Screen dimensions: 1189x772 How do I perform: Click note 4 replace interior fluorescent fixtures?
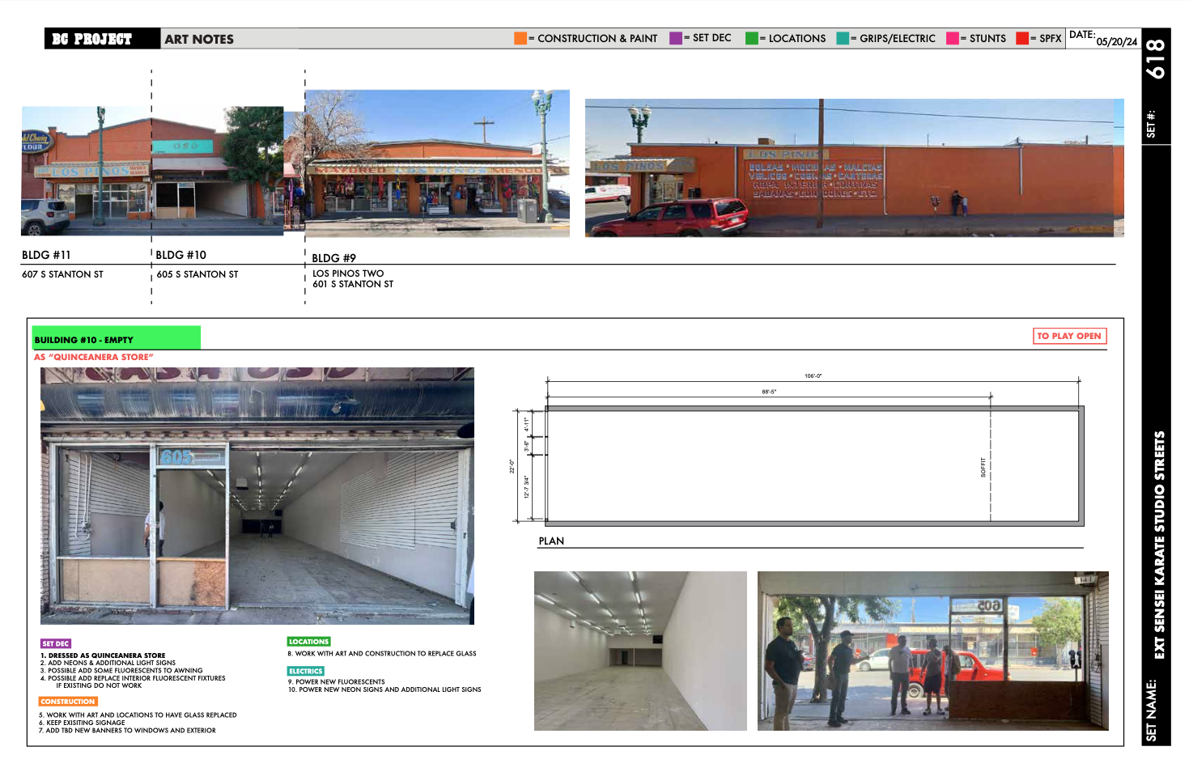[x=133, y=681]
